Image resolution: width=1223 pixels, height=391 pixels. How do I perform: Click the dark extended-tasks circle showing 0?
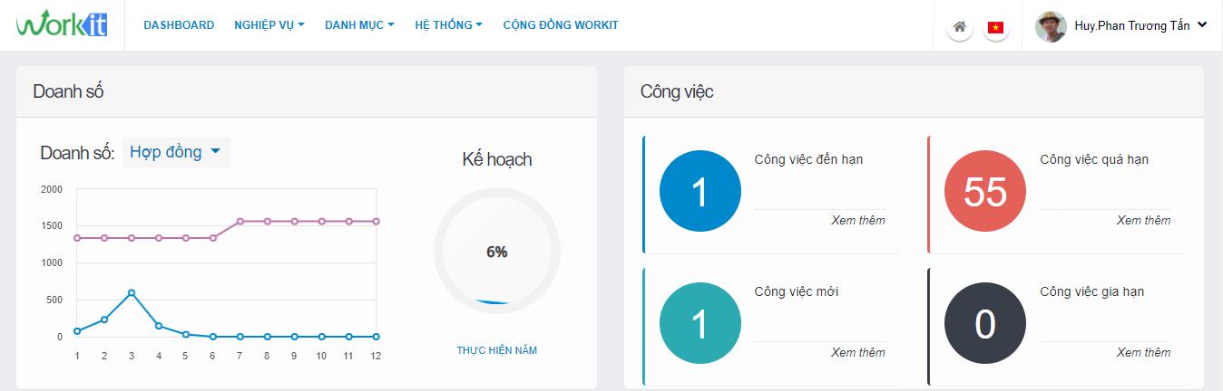(985, 324)
